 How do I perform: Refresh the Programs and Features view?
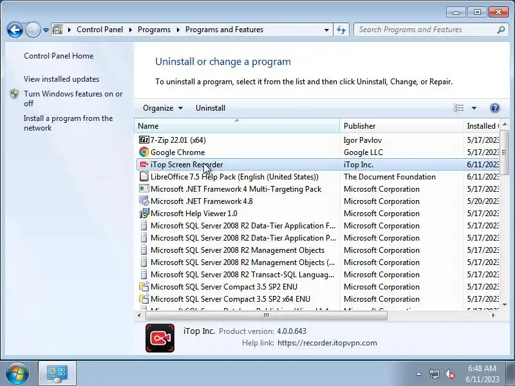(x=341, y=30)
